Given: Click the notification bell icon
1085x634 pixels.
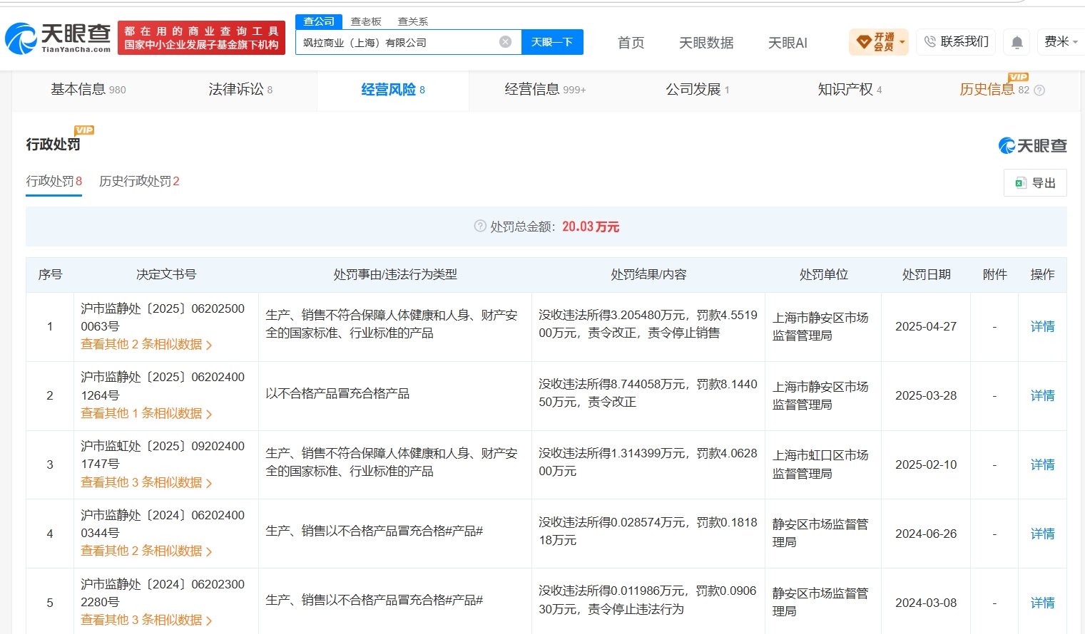Looking at the screenshot, I should (x=1017, y=43).
